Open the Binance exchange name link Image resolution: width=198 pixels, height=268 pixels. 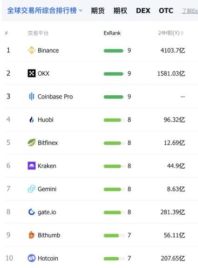(x=48, y=50)
